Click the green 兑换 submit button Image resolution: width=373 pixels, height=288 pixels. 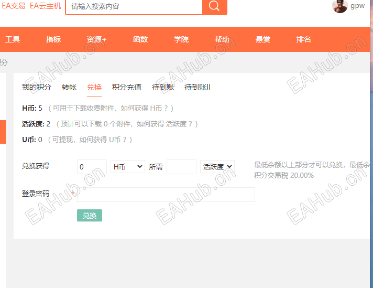click(x=90, y=216)
